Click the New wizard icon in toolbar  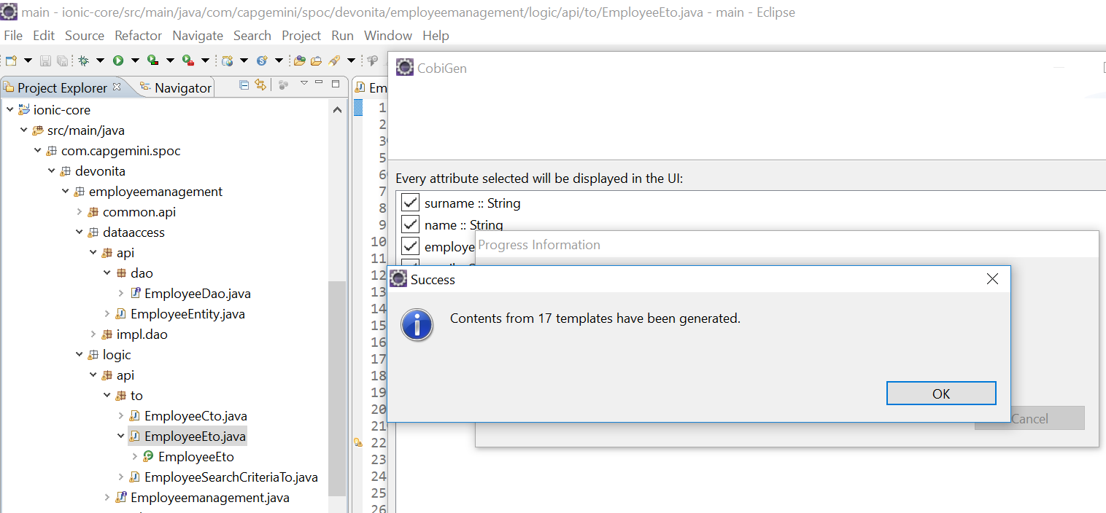11,60
